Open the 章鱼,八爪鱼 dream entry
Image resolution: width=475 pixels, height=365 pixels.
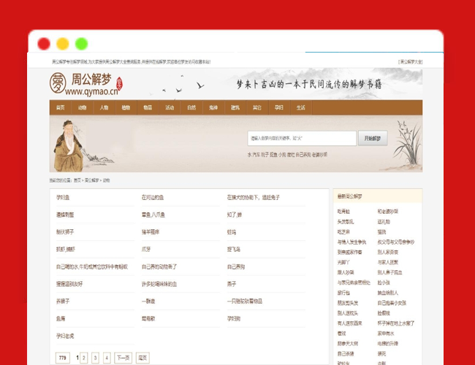tap(153, 215)
